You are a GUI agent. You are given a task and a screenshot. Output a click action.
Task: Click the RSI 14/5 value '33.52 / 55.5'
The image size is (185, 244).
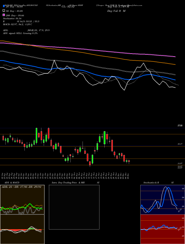33,21
